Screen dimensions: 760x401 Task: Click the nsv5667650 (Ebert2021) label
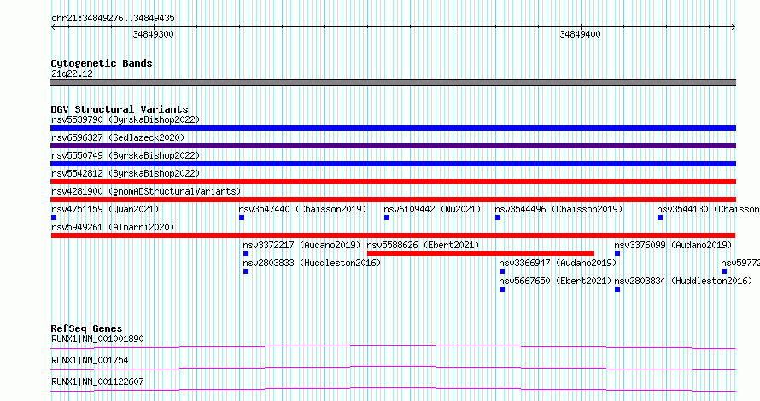coord(555,281)
